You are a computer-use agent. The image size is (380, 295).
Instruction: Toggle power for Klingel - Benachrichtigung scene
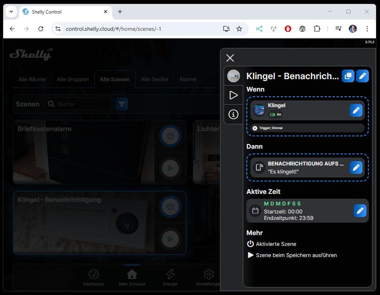(x=170, y=207)
